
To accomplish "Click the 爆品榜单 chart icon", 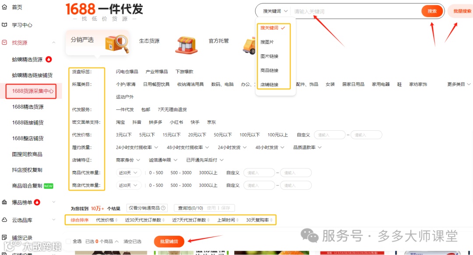I will (4, 202).
